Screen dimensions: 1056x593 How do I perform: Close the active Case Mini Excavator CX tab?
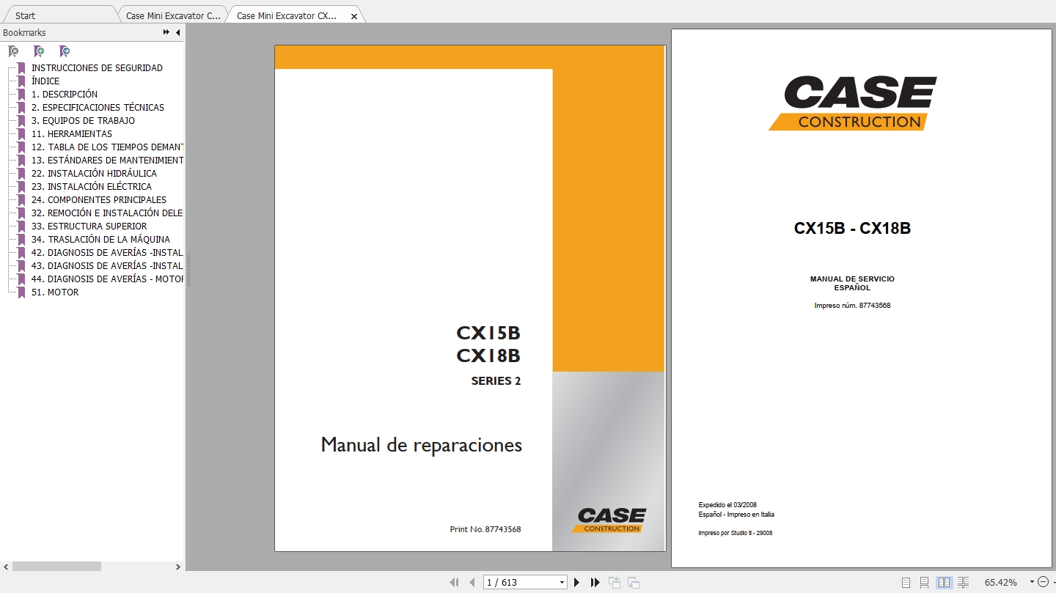(354, 16)
